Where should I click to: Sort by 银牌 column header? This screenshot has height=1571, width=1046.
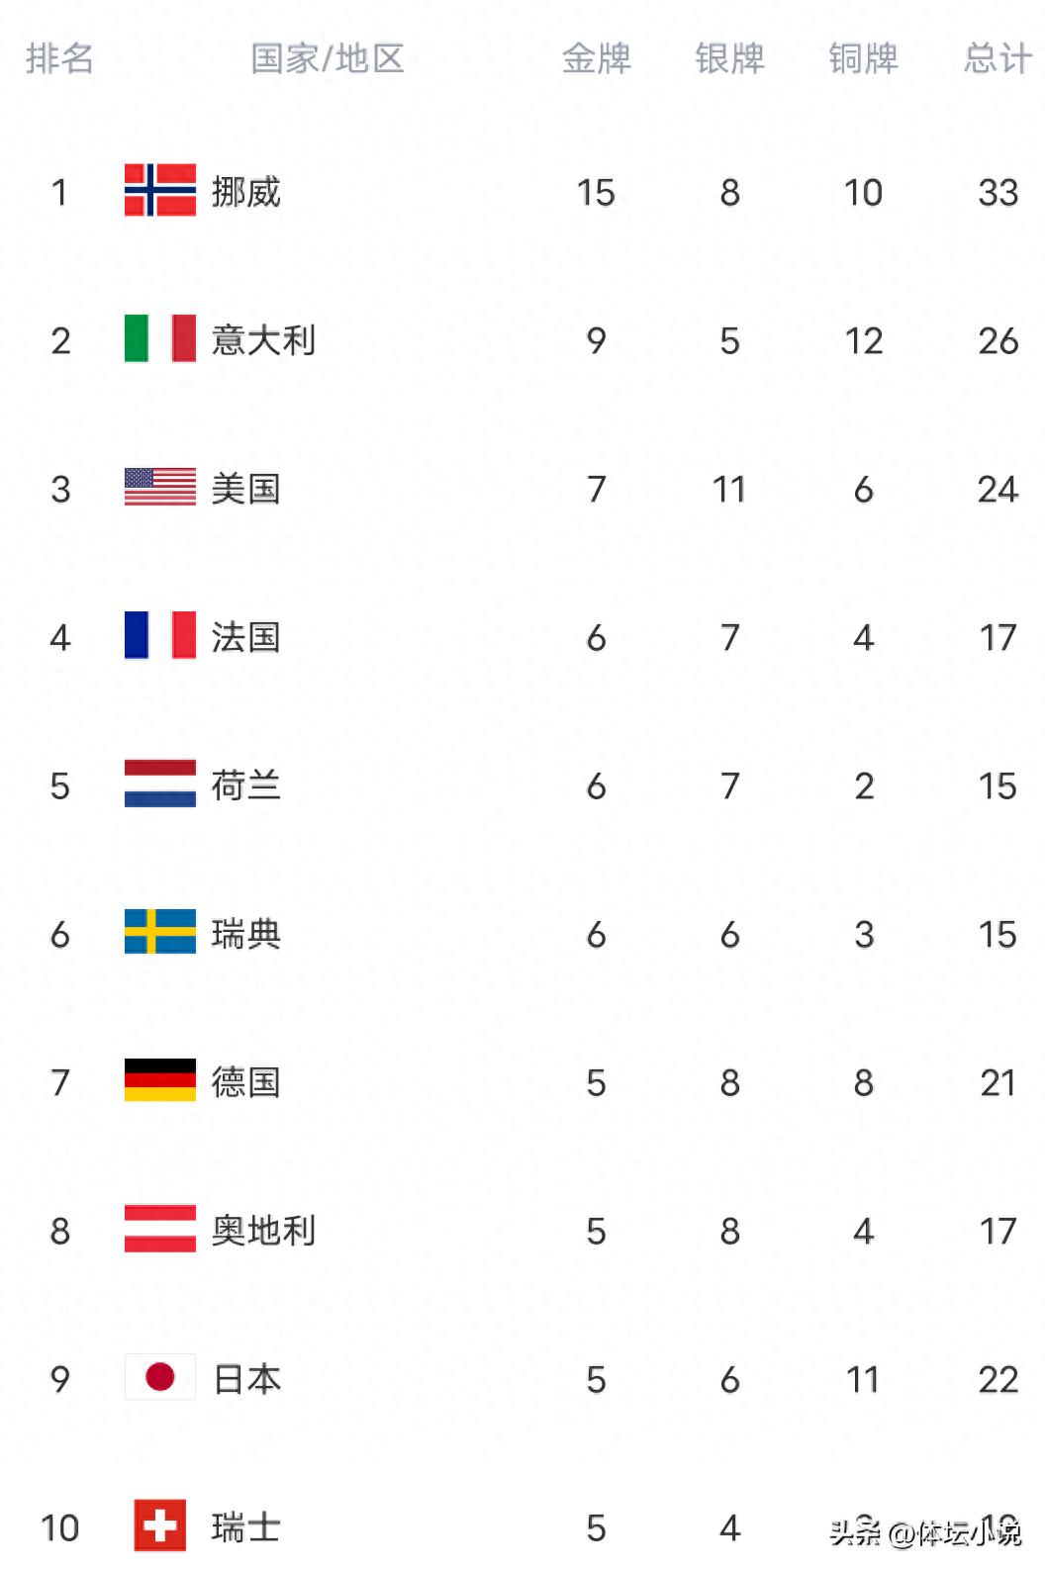coord(729,58)
